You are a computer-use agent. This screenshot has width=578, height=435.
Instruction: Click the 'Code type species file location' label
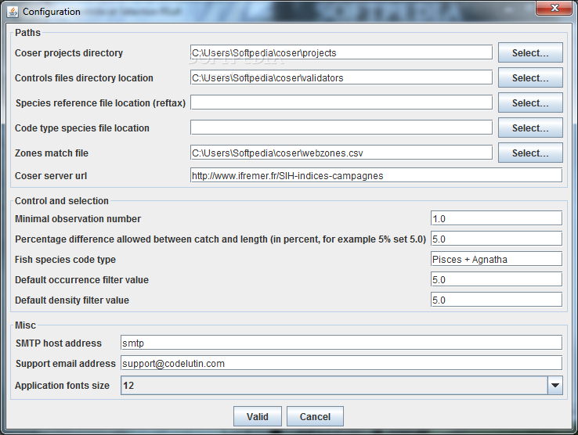[82, 128]
